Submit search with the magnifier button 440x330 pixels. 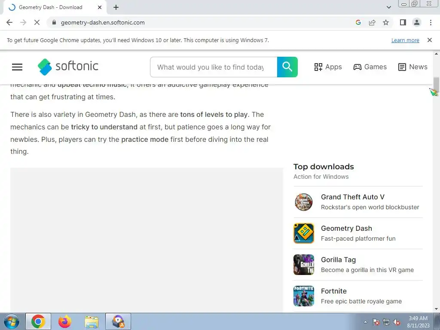(x=287, y=67)
